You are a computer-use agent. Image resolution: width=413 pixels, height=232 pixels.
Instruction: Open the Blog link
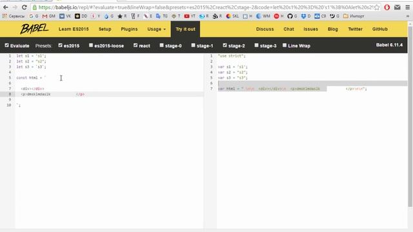coord(333,29)
